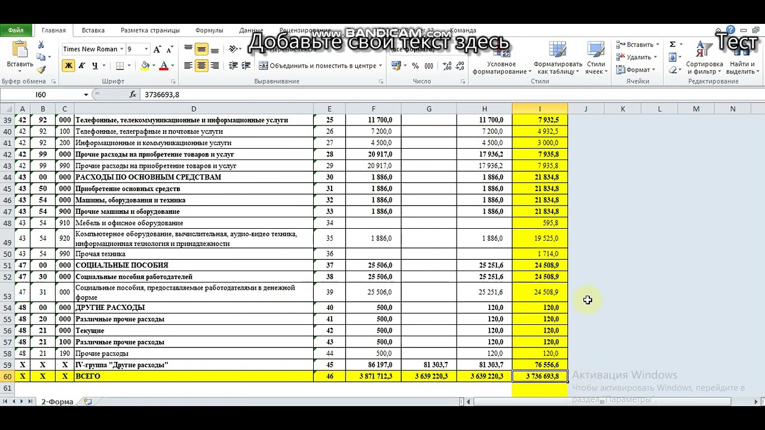The height and width of the screenshot is (430, 765).
Task: Click Найти и выделить button
Action: [x=742, y=57]
